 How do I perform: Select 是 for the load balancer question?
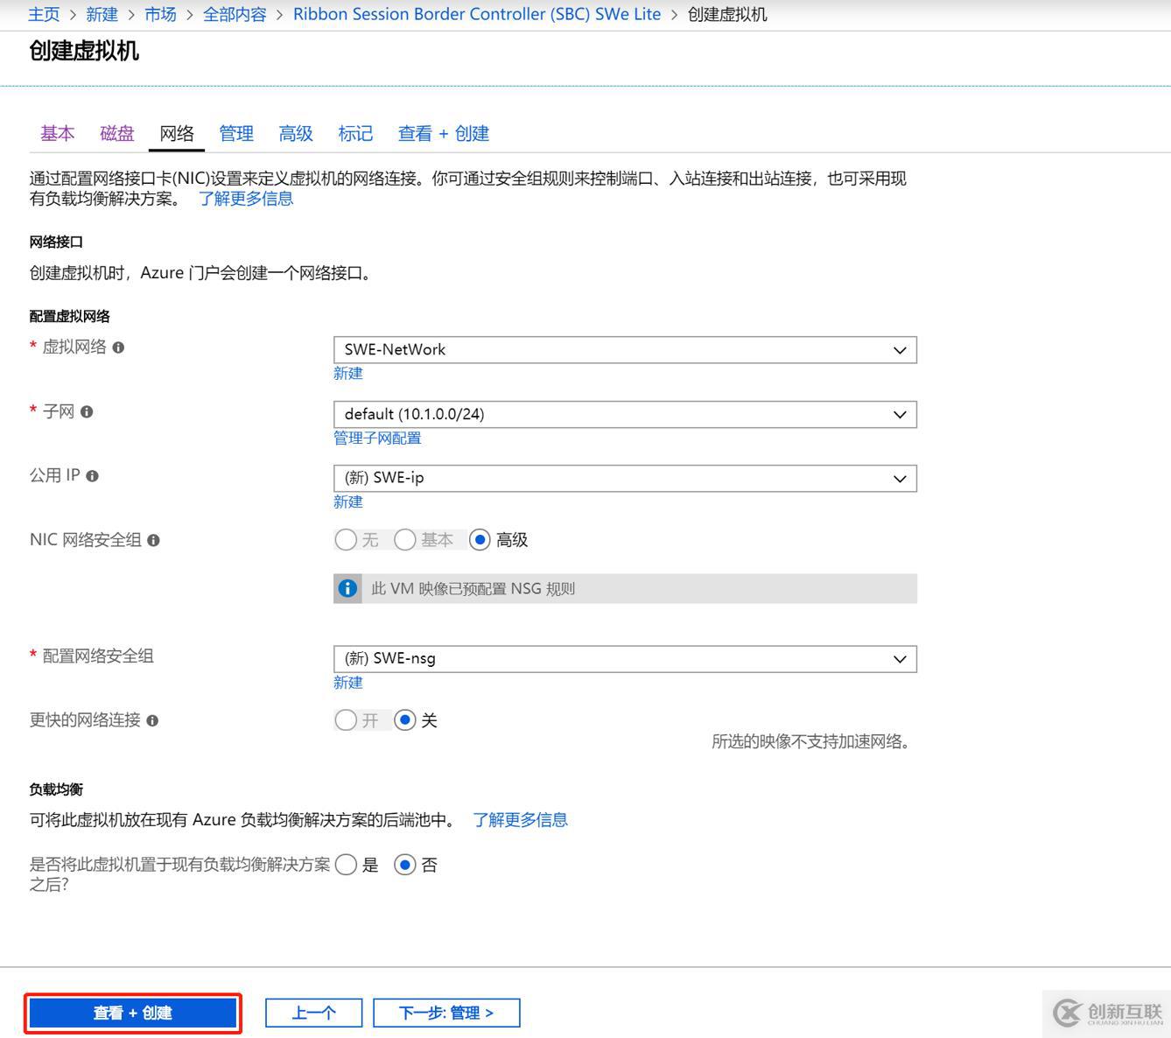point(346,865)
